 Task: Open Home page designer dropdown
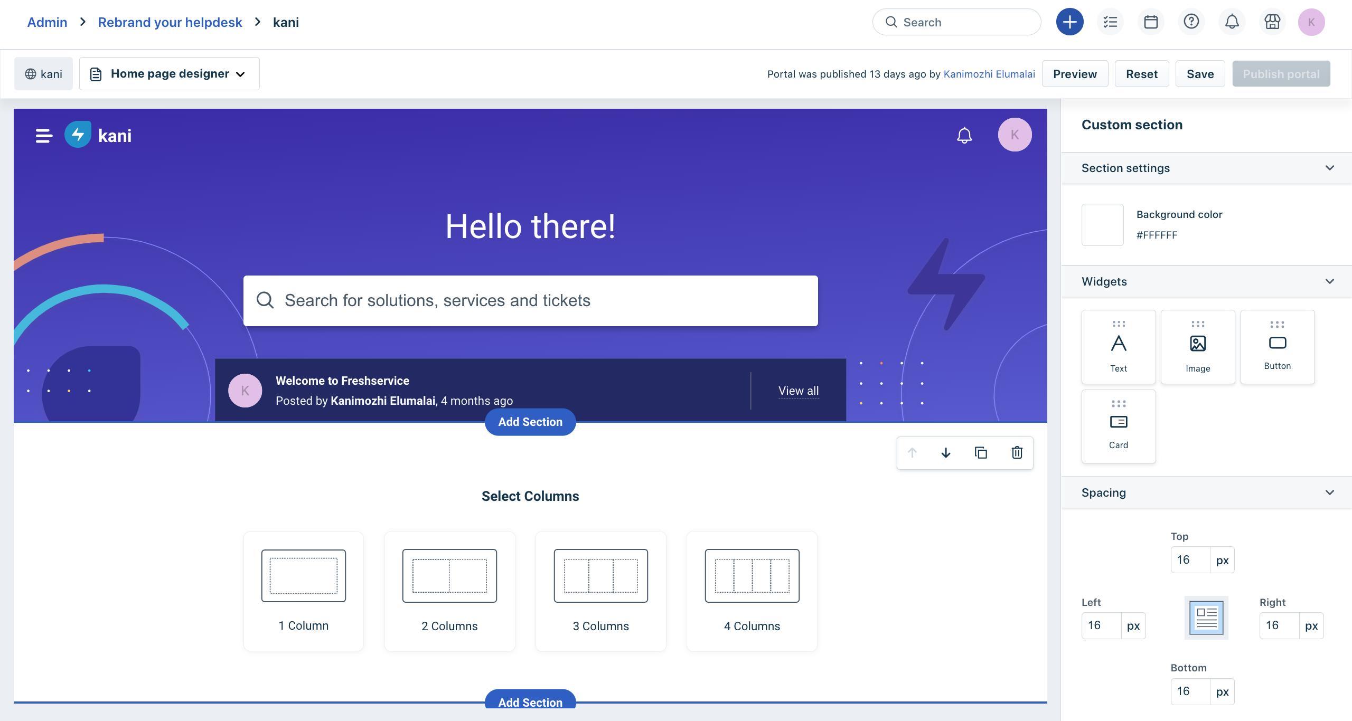click(170, 74)
